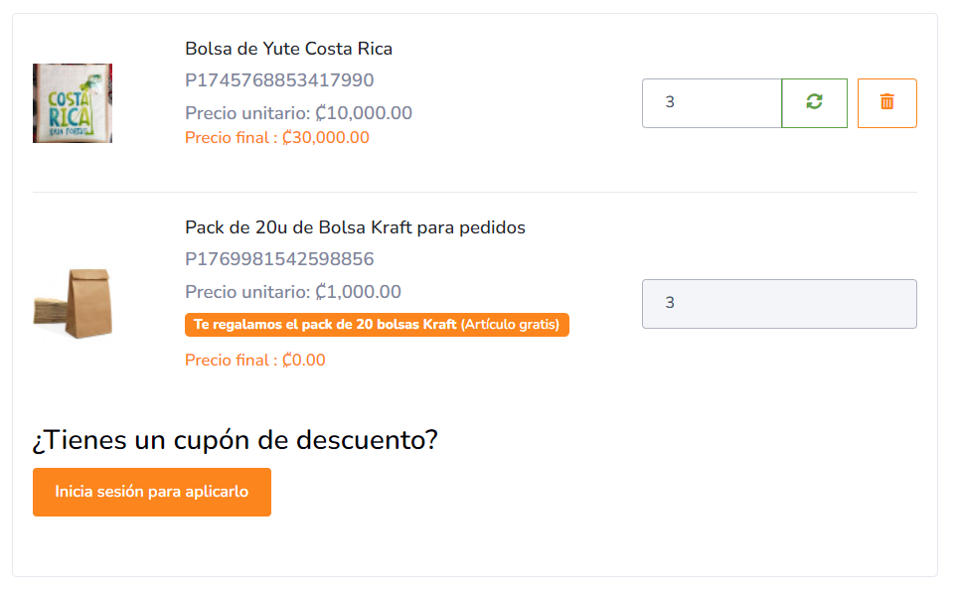The height and width of the screenshot is (592, 957).
Task: Click the divider line between cart items
Action: (x=474, y=192)
